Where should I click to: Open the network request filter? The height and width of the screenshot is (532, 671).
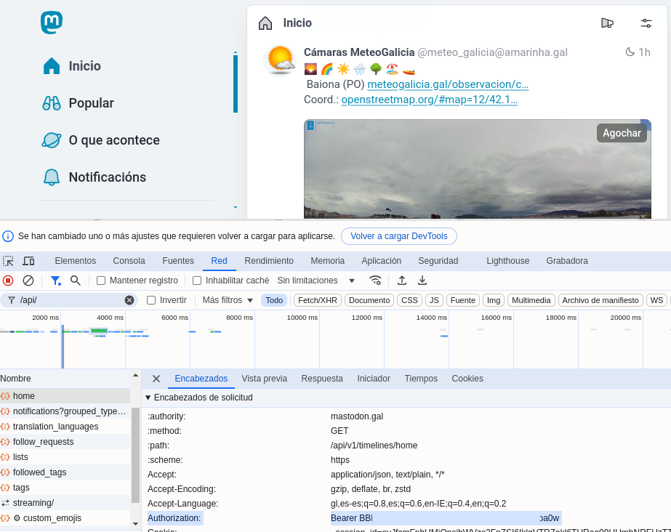55,280
